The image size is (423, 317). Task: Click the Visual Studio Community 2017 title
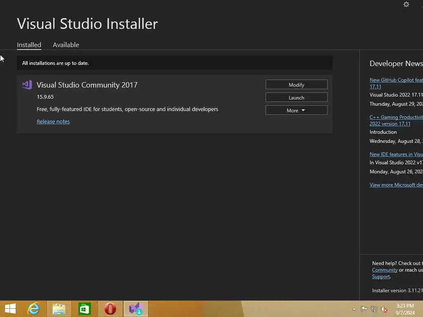point(87,85)
